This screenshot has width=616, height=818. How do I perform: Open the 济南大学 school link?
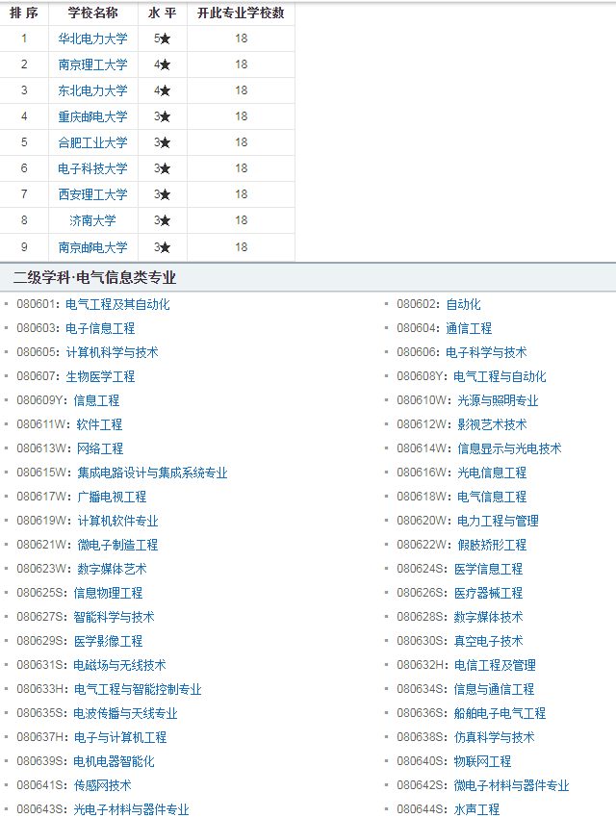tap(92, 220)
